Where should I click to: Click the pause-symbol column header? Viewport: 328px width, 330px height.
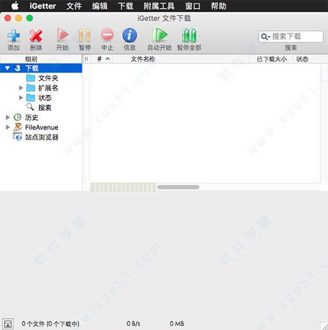[86, 59]
